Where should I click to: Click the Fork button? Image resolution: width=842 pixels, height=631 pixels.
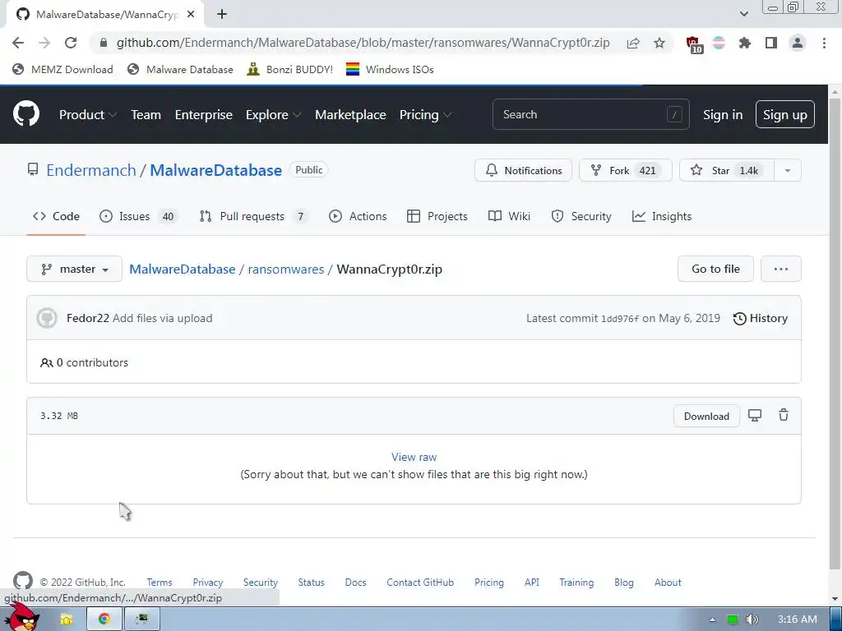coord(625,171)
